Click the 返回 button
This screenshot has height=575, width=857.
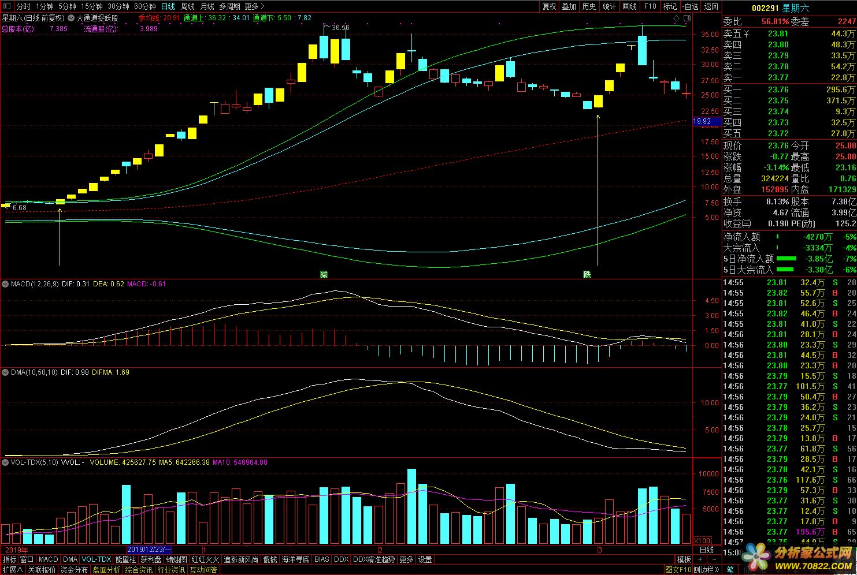pyautogui.click(x=711, y=6)
